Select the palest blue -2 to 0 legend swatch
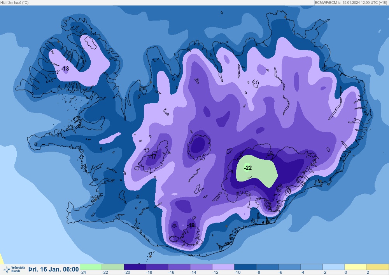Screen dimensions: 389x275 [333, 267]
